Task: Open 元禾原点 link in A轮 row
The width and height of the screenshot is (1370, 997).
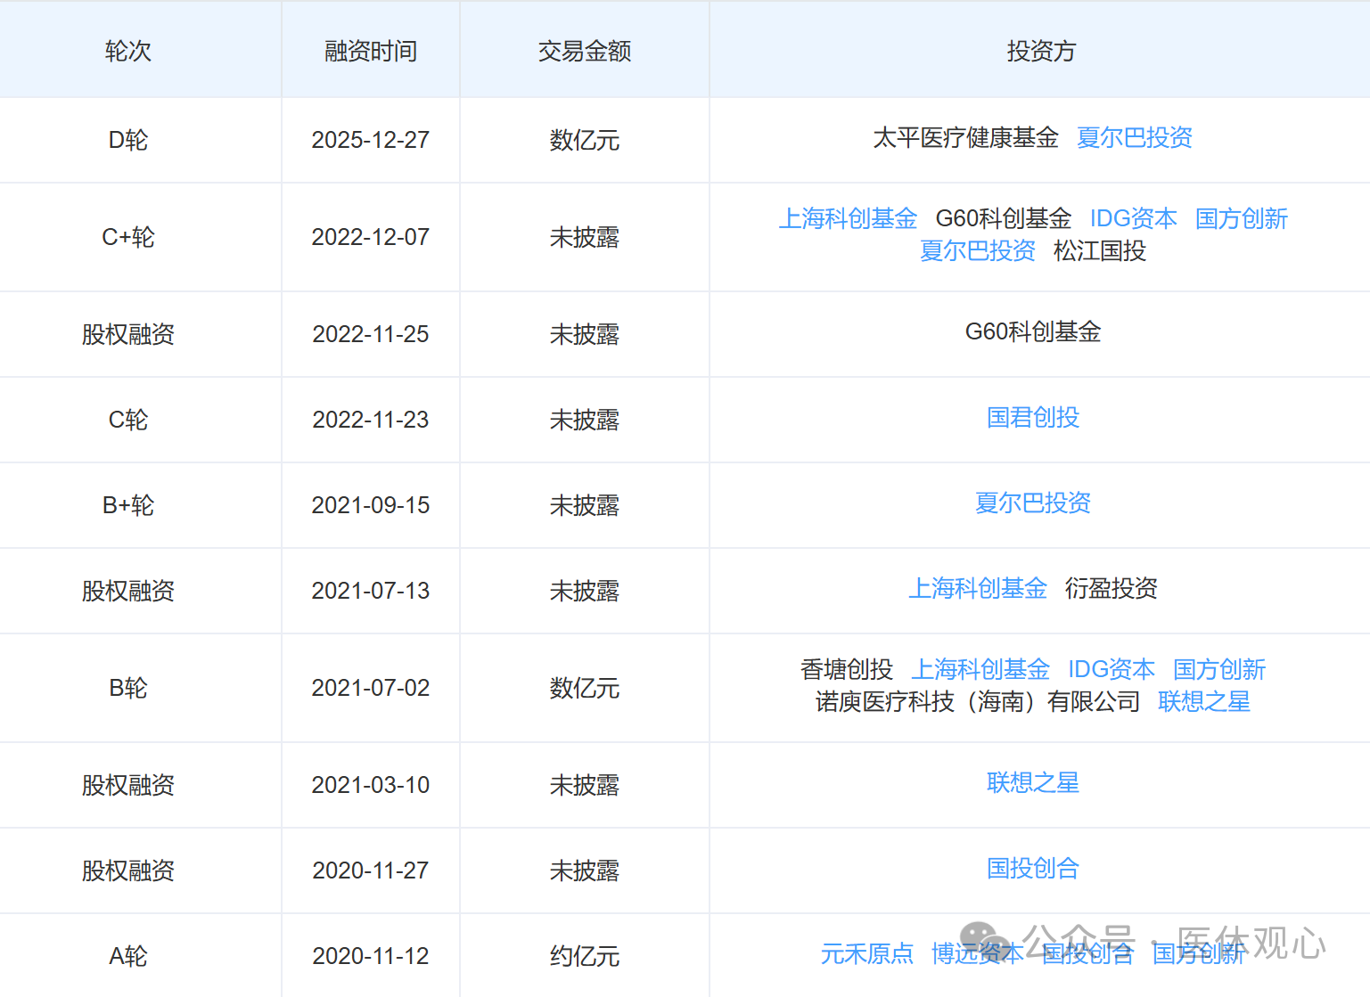Action: 866,954
